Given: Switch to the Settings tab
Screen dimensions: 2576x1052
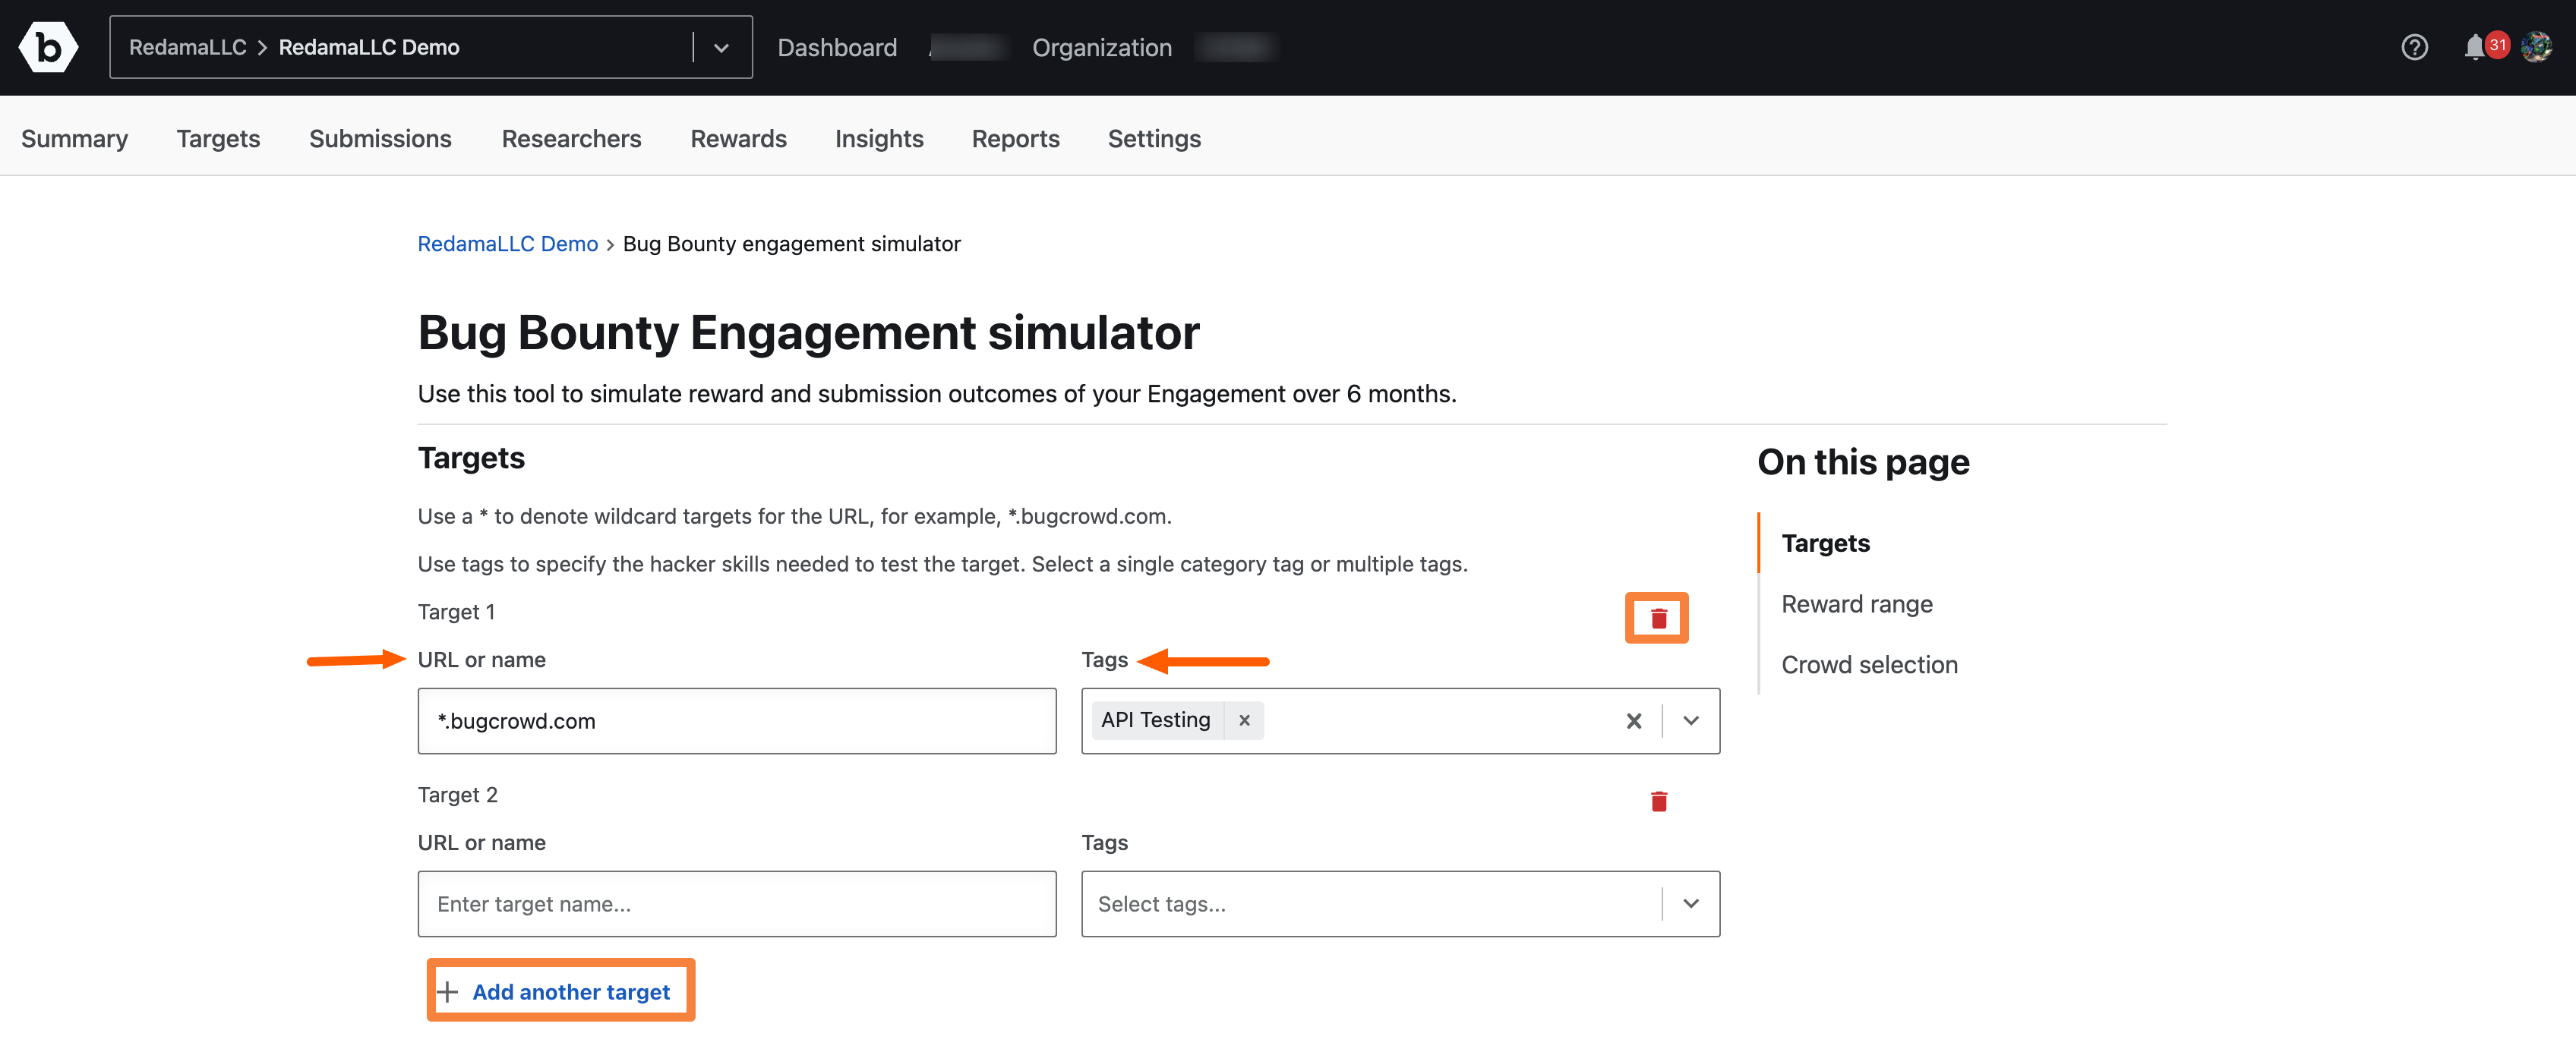Looking at the screenshot, I should coord(1154,138).
